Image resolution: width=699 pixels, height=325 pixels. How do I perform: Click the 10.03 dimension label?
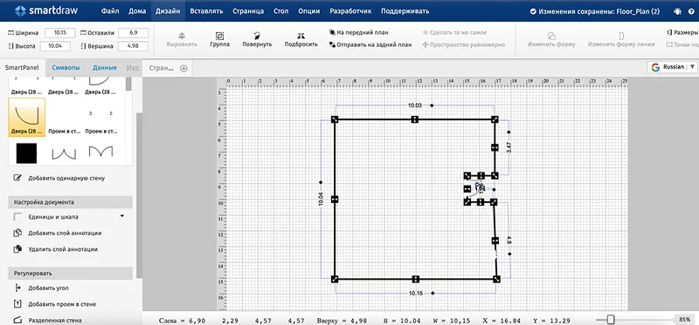click(x=414, y=105)
